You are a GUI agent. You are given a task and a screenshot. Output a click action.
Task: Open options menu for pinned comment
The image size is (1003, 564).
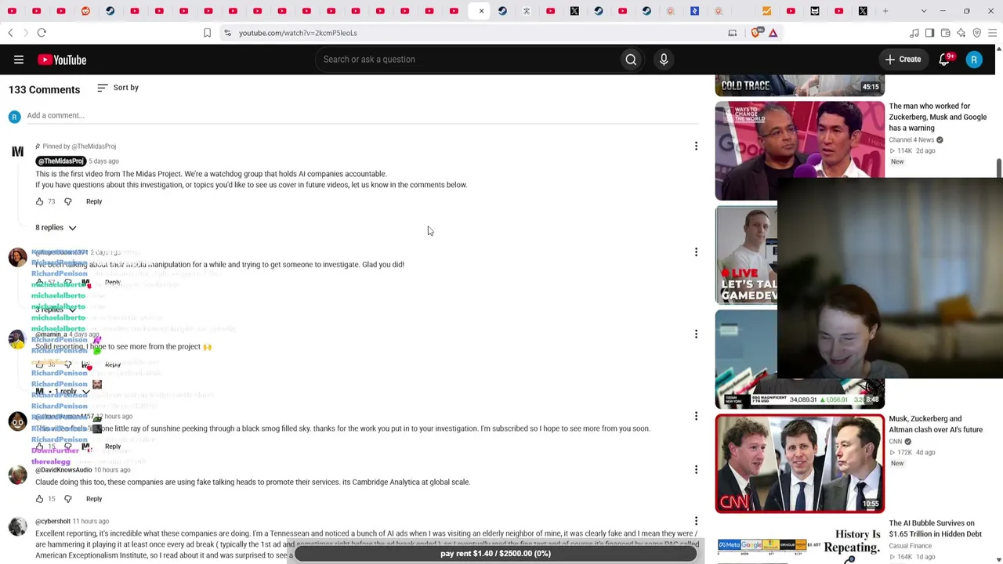coord(696,146)
